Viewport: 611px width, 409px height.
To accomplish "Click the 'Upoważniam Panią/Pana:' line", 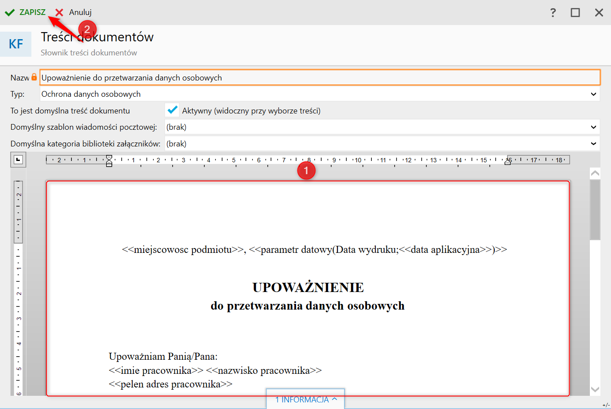I will 163,356.
